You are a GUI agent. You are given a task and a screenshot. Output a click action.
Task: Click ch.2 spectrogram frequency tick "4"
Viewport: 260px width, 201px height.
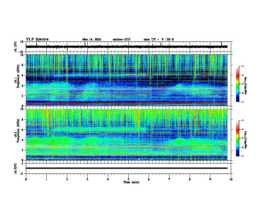(x=23, y=140)
